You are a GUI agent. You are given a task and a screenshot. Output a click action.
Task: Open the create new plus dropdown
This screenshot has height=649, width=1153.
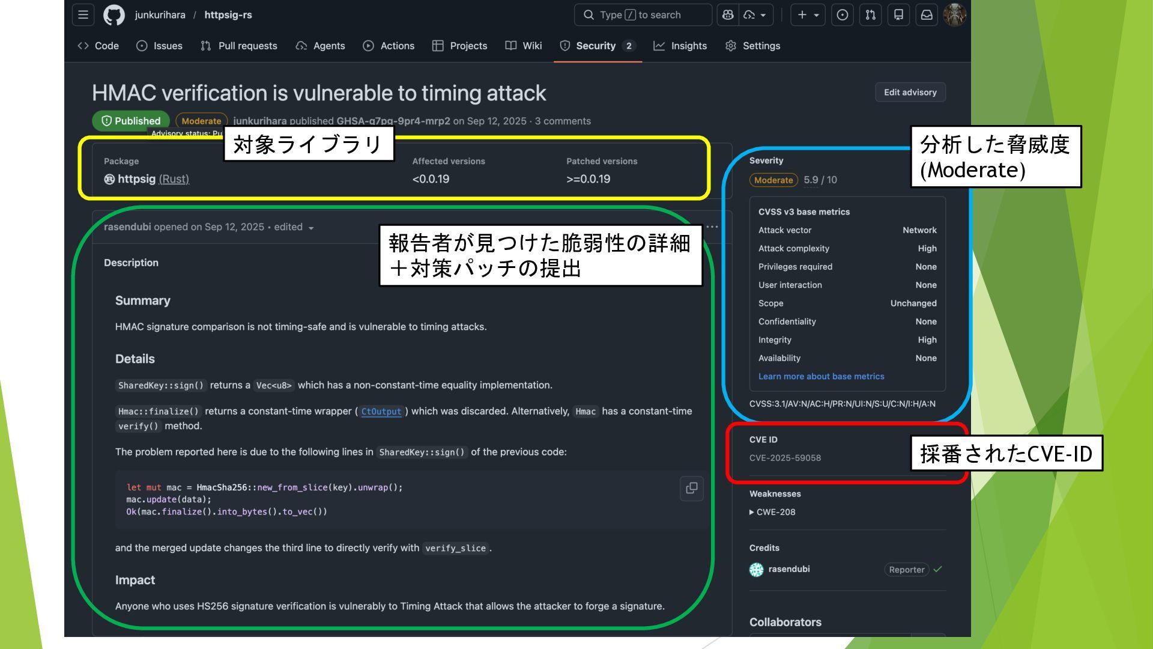[808, 14]
